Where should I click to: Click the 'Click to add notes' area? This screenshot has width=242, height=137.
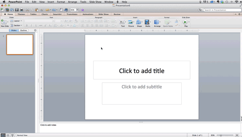140,128
